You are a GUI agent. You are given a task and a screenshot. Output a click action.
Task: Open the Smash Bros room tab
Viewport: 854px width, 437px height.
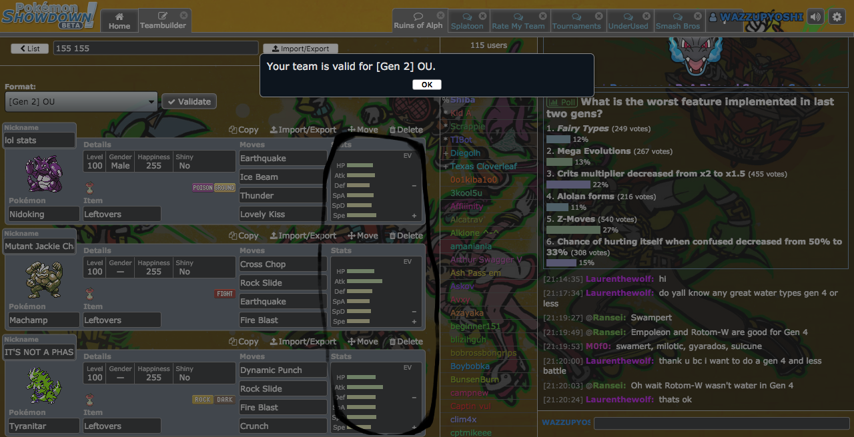[678, 21]
